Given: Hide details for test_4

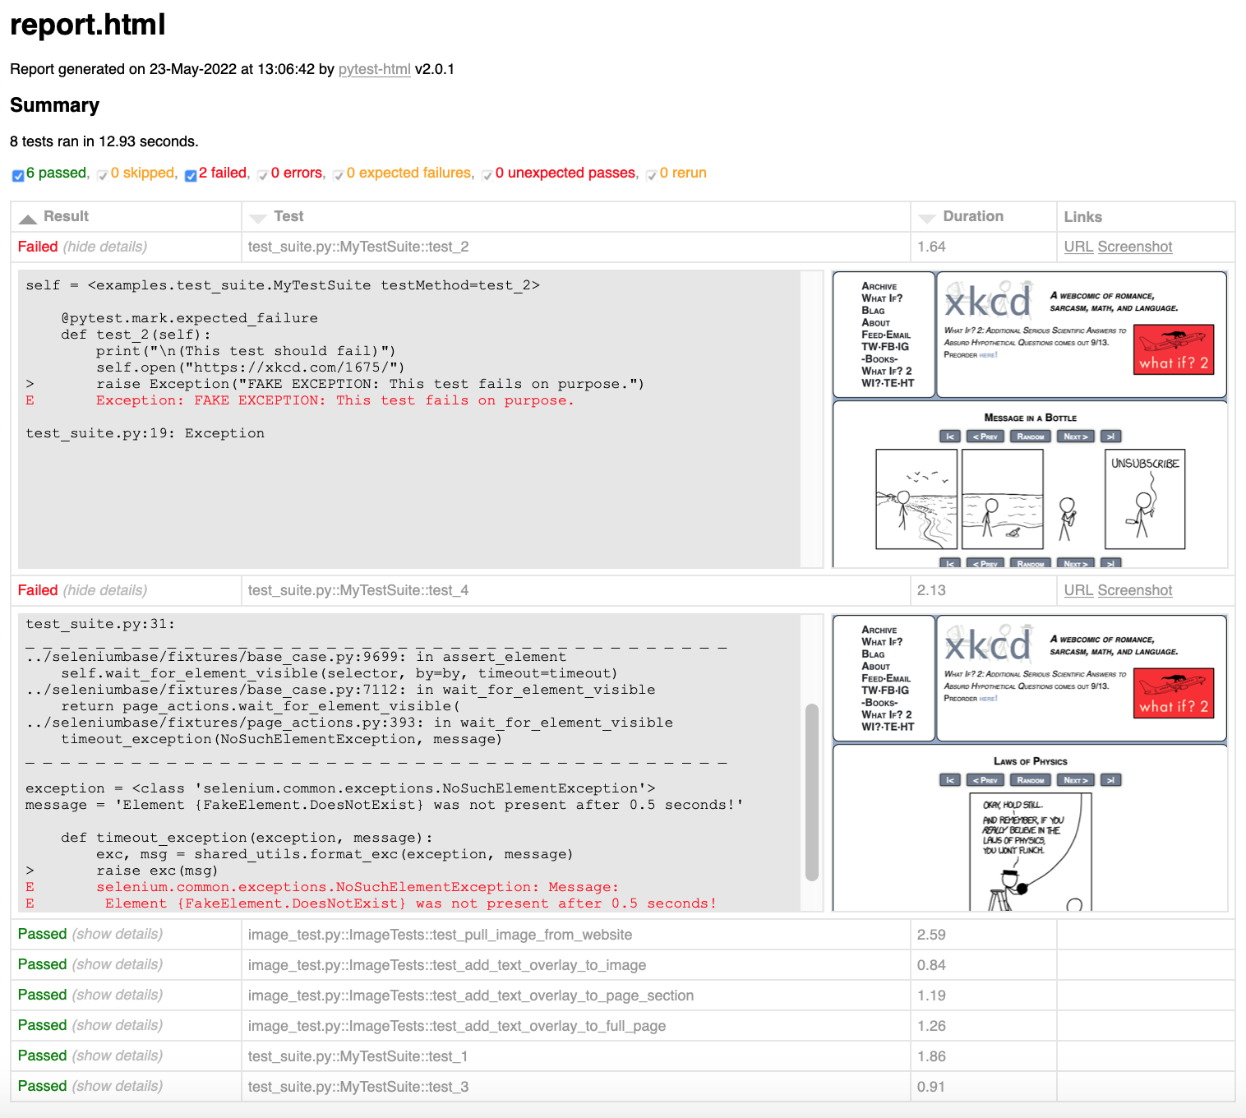Looking at the screenshot, I should pos(104,589).
